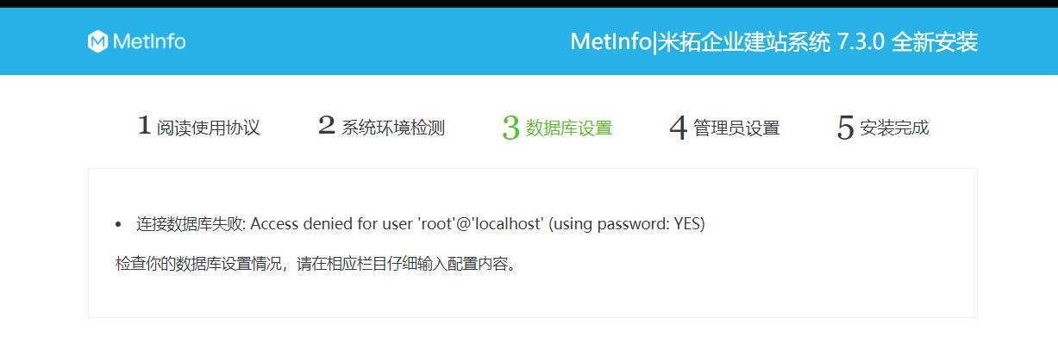Click the MetInfo wordmark beside the logo
The width and height of the screenshot is (1058, 350).
(x=148, y=41)
